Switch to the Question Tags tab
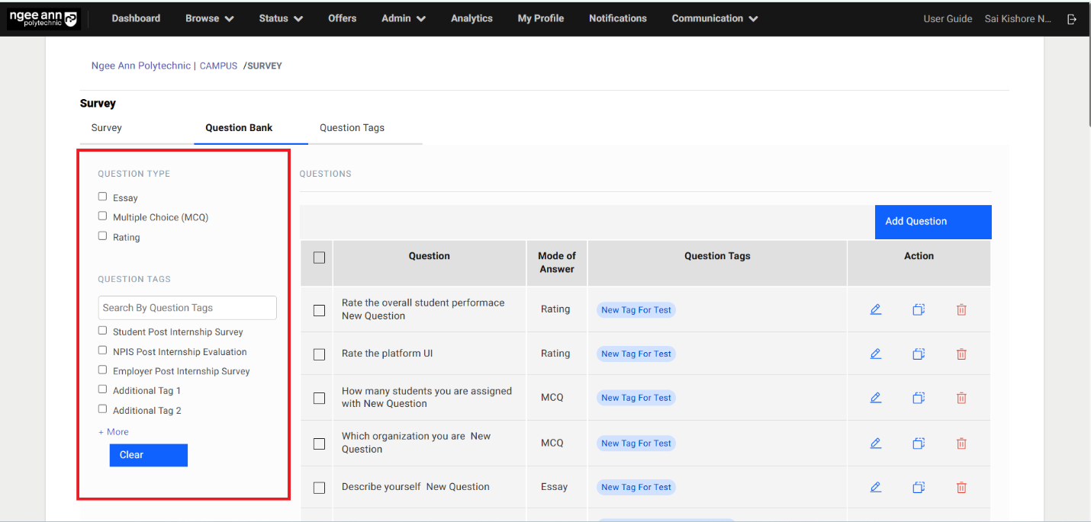Viewport: 1091px width, 522px height. 352,128
